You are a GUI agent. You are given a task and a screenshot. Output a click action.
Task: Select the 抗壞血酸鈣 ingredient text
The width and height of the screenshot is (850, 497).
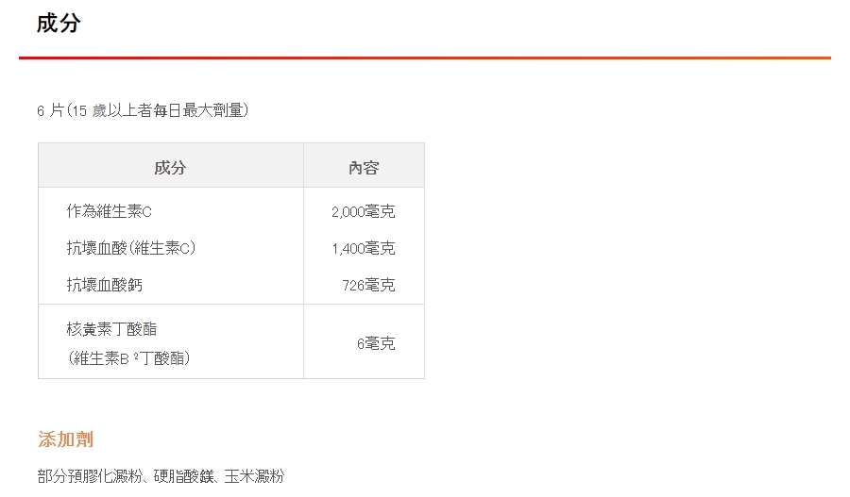[x=105, y=284]
